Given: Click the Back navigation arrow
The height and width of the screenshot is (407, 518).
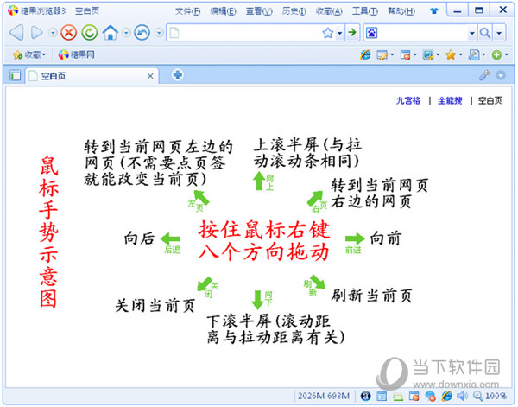Looking at the screenshot, I should [16, 32].
